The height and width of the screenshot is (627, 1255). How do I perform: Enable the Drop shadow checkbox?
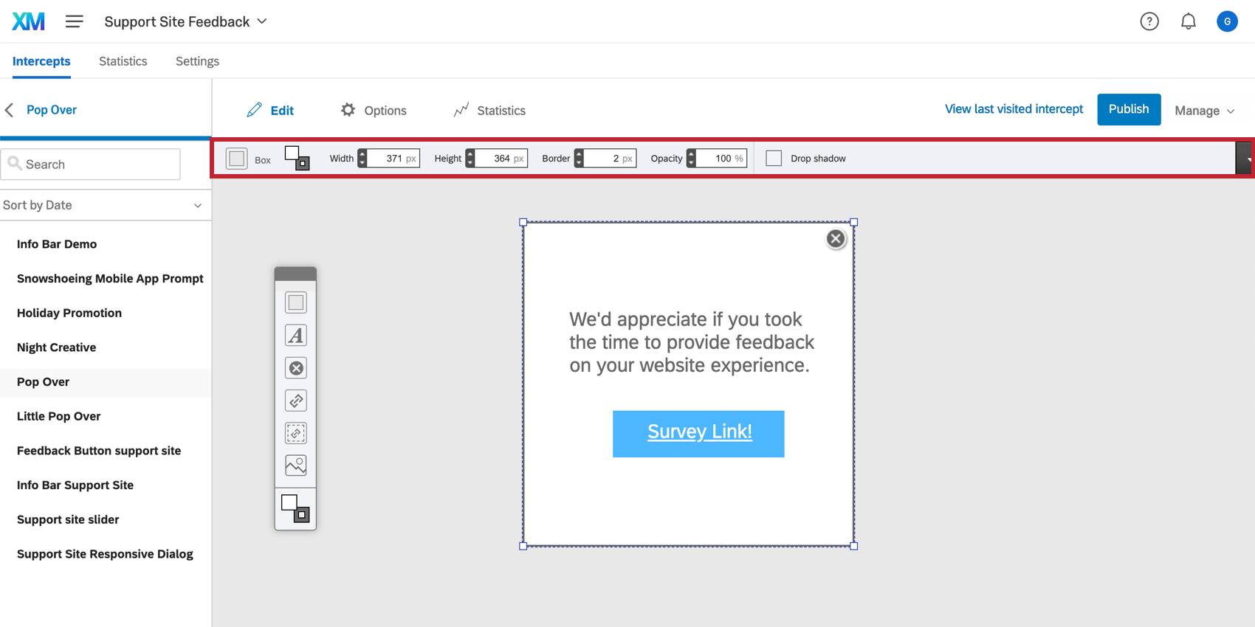[x=774, y=158]
